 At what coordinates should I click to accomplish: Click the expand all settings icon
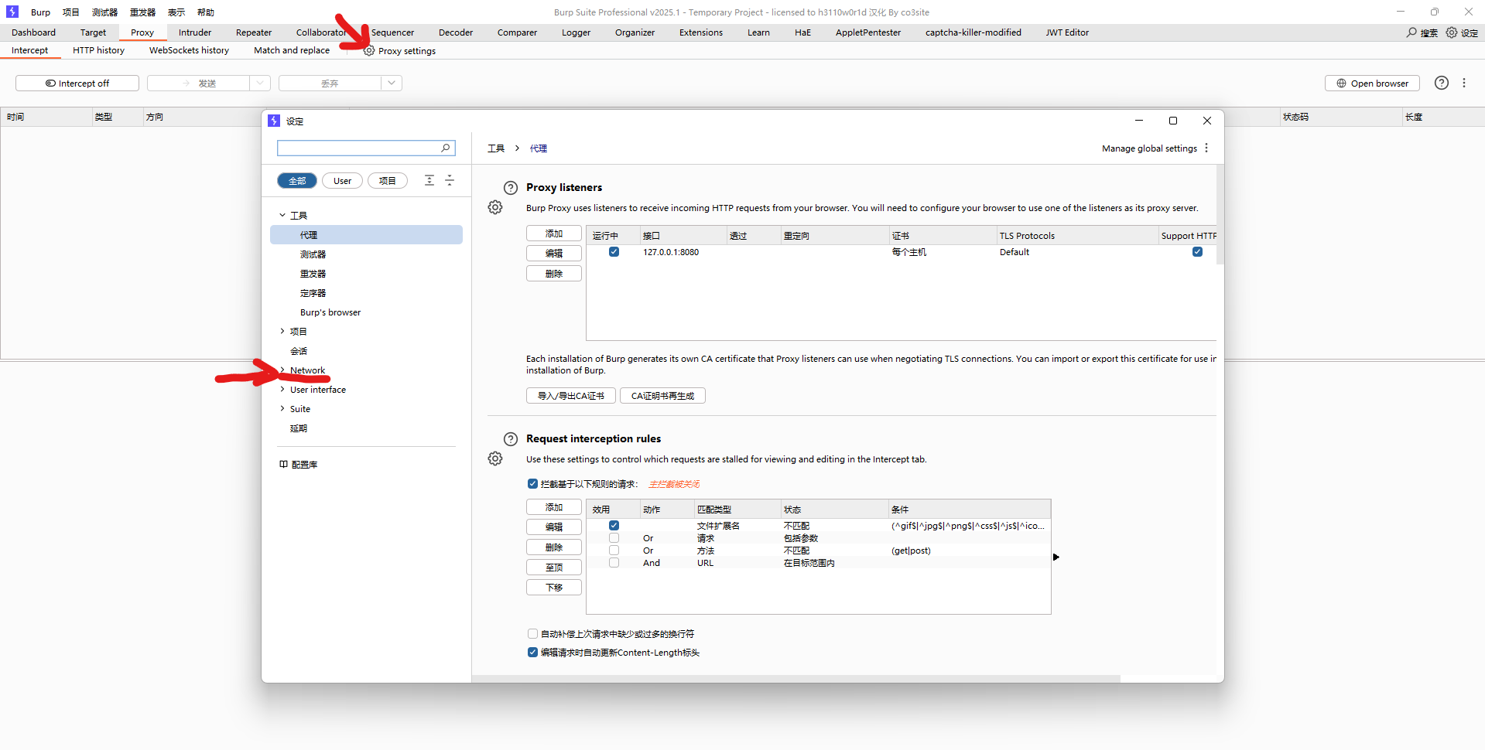point(429,180)
